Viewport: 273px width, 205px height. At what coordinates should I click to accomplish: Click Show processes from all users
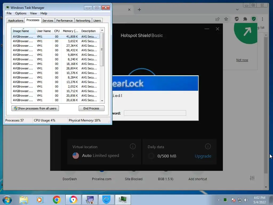tap(35, 108)
